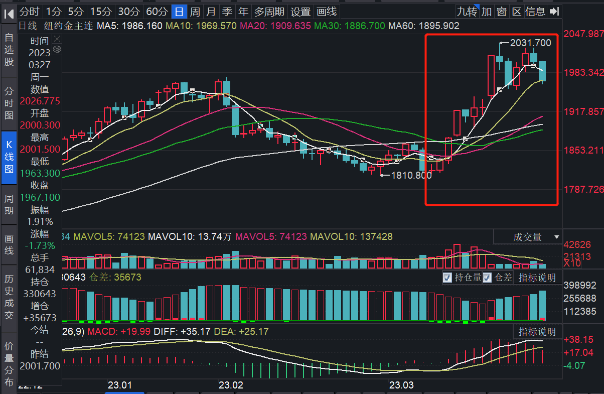Click the 加 toolbar button

(486, 12)
